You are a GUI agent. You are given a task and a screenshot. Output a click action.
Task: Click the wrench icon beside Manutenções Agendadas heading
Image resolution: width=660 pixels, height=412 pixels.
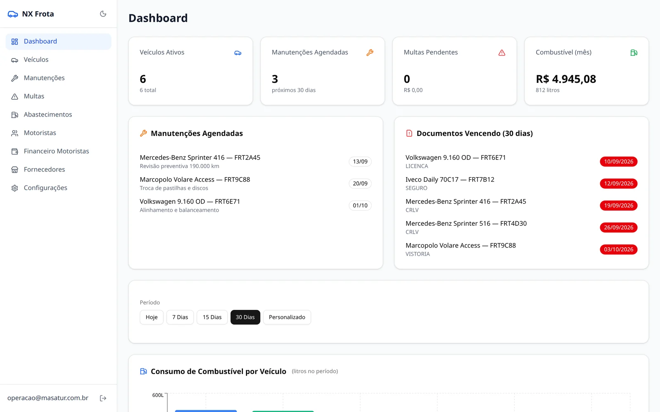[144, 133]
